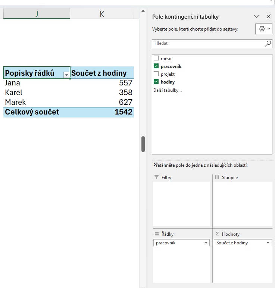Expand the pracovník dropdown in Řádky area

tap(206, 243)
